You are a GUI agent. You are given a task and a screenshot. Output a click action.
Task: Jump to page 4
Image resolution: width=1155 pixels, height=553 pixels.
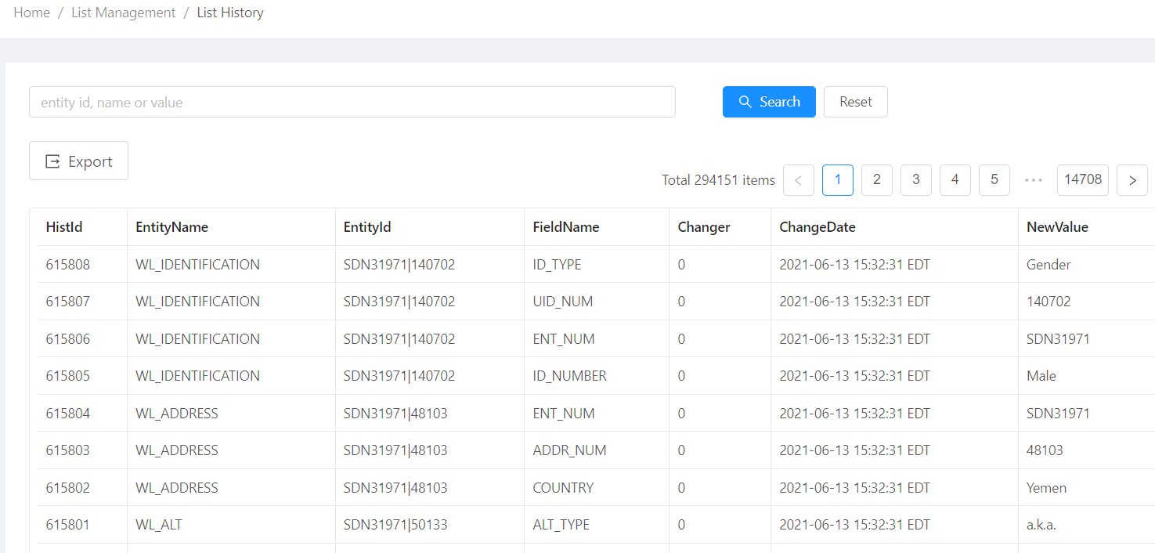pyautogui.click(x=955, y=180)
